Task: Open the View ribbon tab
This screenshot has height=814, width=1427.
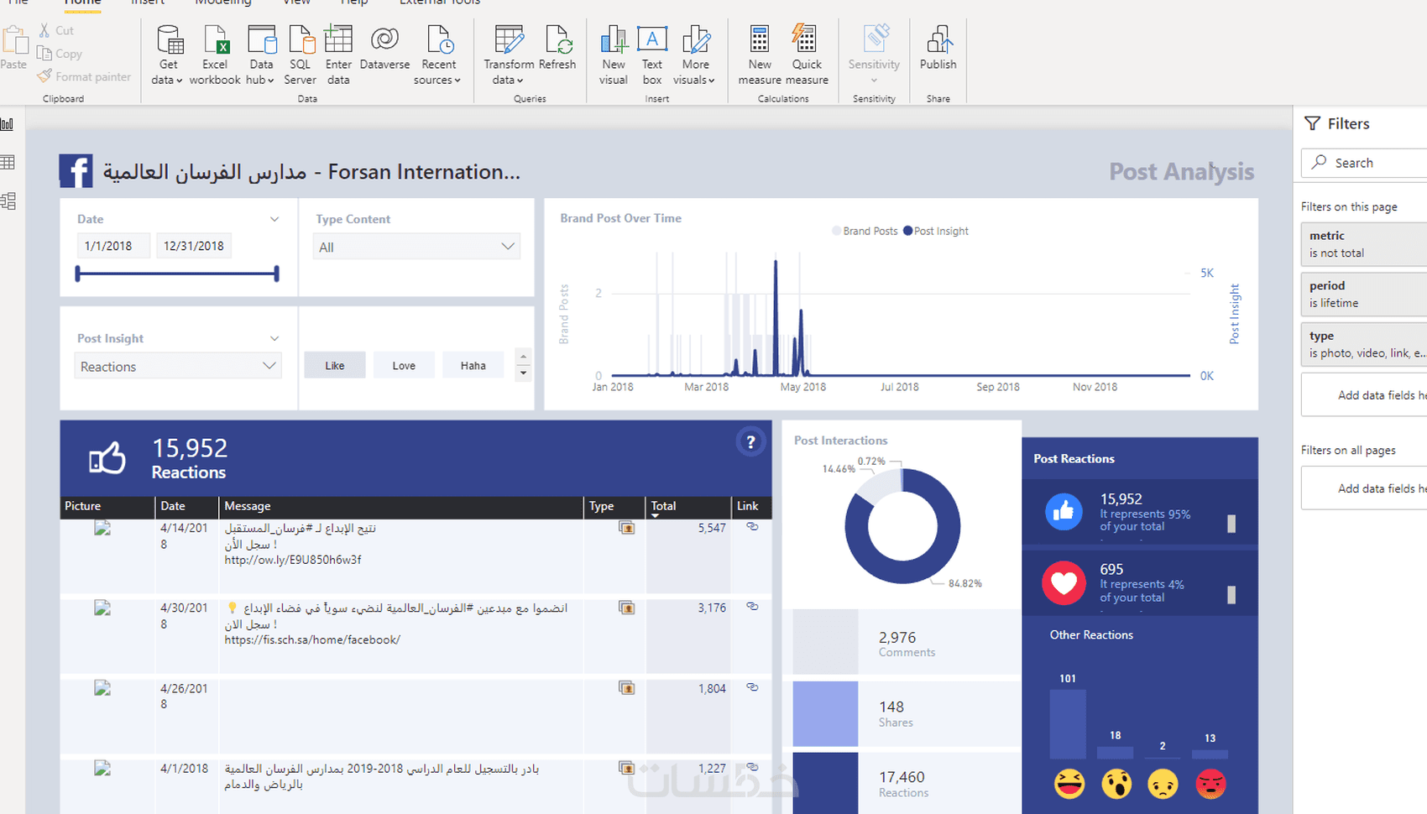Action: pos(296,3)
